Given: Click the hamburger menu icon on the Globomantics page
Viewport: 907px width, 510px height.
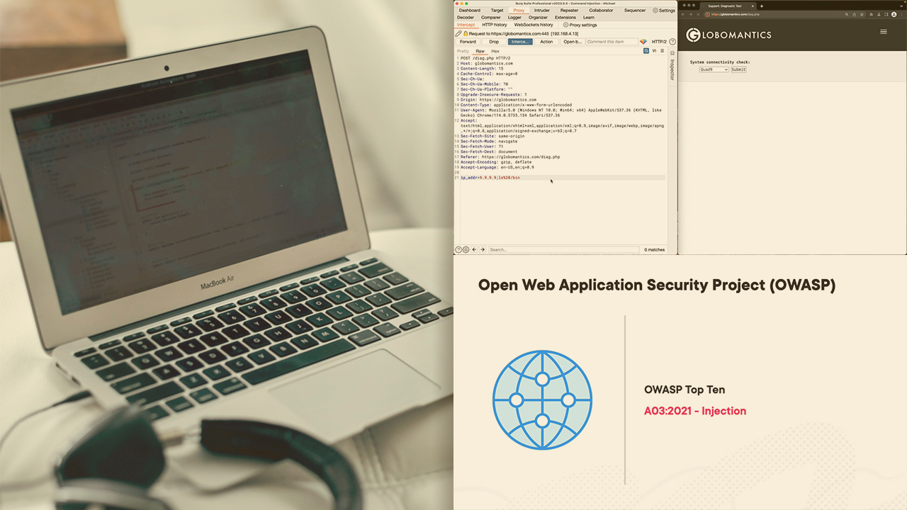Looking at the screenshot, I should (883, 32).
